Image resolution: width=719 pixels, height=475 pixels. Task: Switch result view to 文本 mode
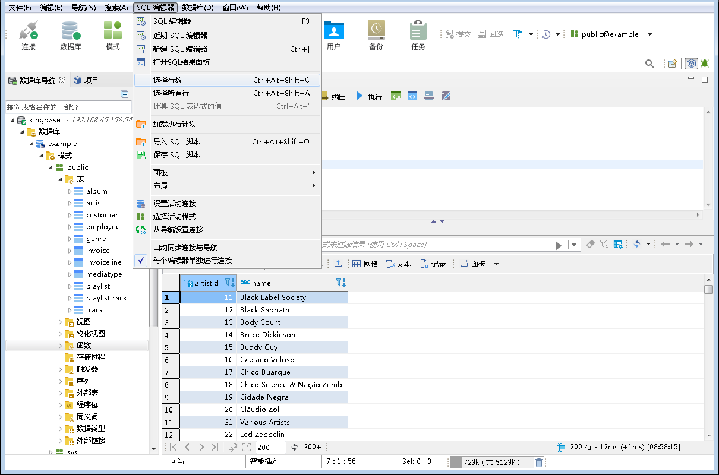pyautogui.click(x=397, y=264)
